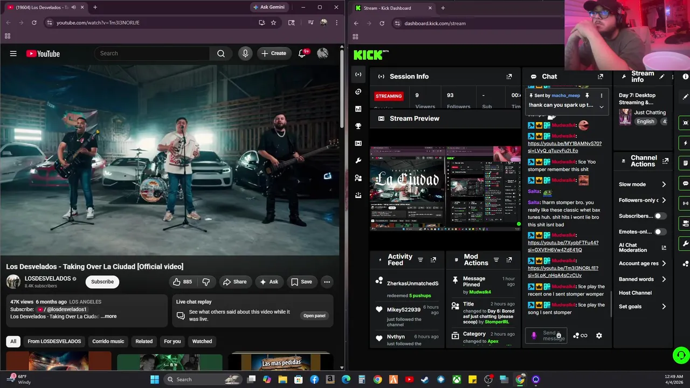Focus the YouTube search input field
The image size is (690, 388).
click(x=151, y=53)
